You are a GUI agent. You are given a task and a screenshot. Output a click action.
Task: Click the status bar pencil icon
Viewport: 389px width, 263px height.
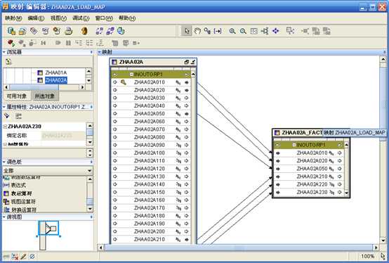(x=23, y=256)
